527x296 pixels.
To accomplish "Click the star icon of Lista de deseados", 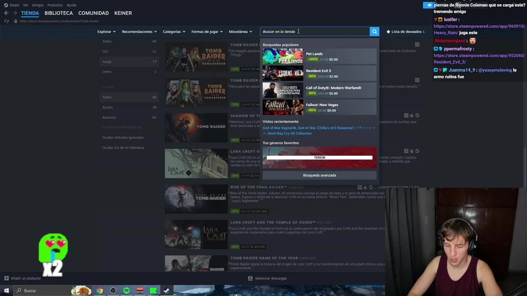I will click(388, 32).
